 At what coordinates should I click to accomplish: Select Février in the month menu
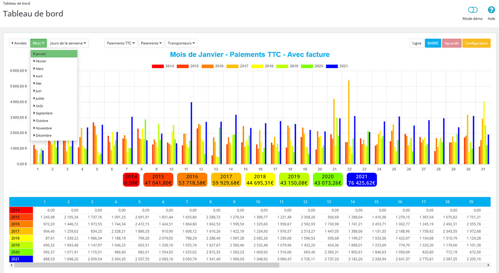(x=54, y=61)
